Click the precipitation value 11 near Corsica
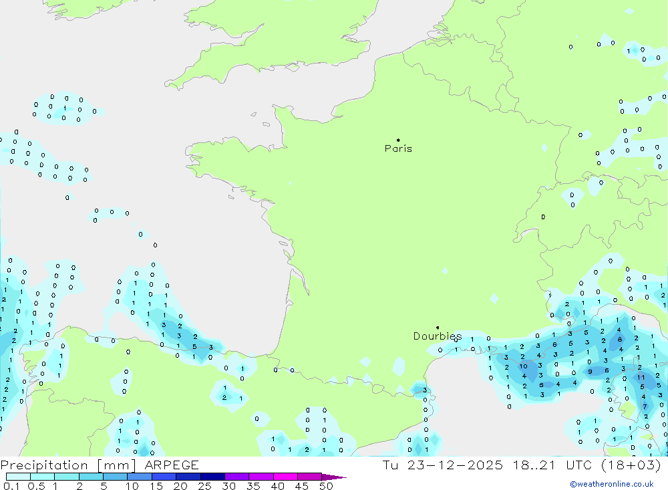This screenshot has width=668, height=490. [x=641, y=378]
